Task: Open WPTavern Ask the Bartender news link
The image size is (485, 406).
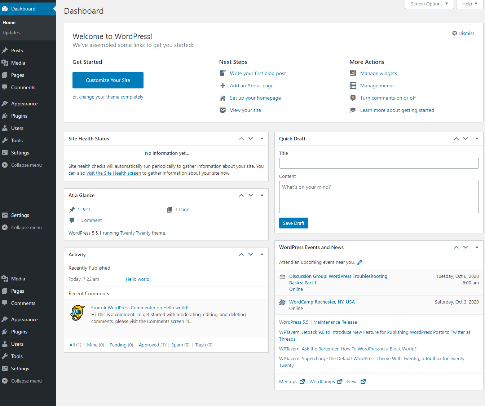Action: click(x=348, y=349)
